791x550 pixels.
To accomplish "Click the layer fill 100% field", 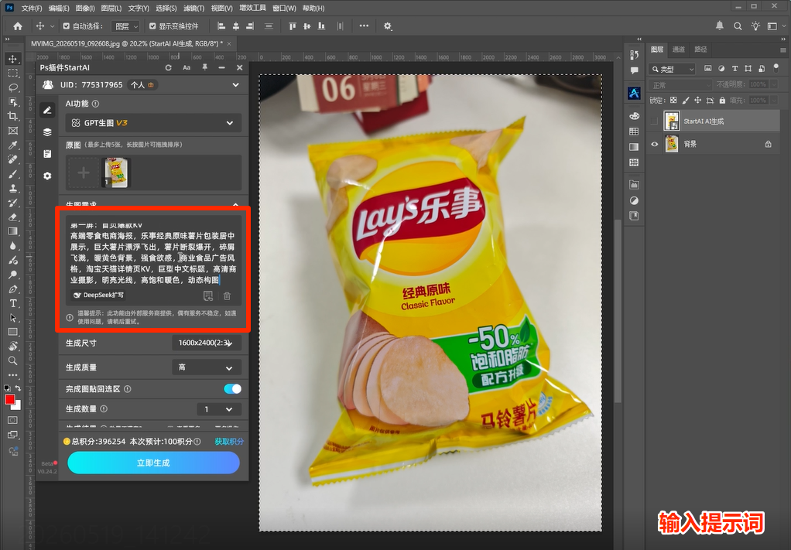I will (x=758, y=101).
